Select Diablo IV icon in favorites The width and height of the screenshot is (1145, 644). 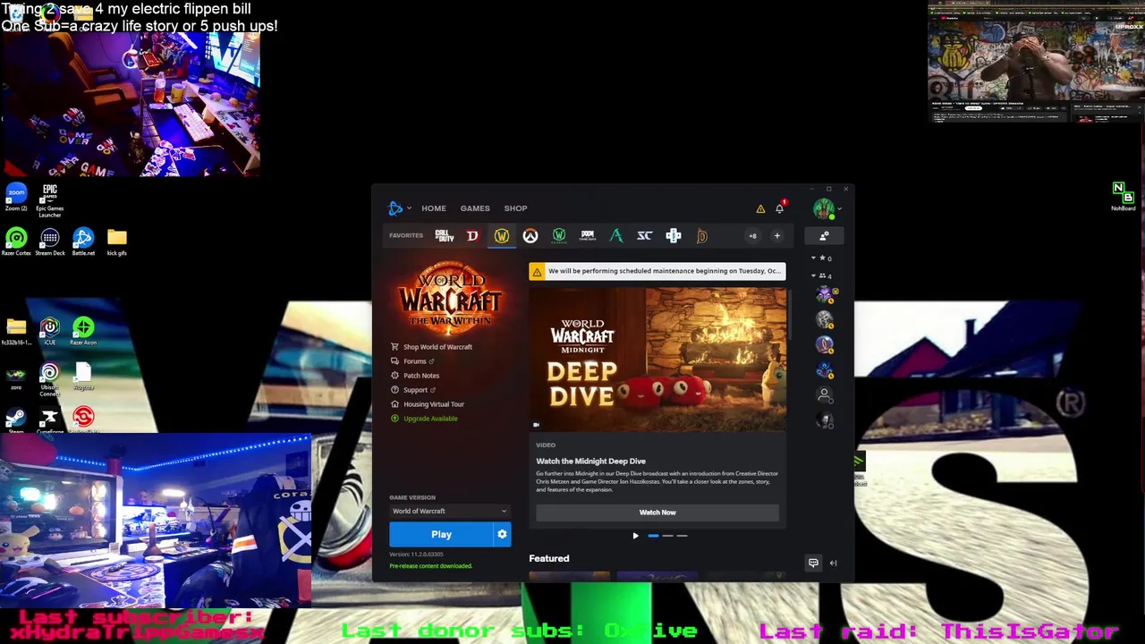472,236
